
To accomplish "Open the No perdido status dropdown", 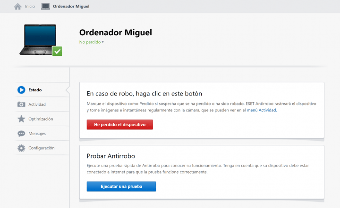I will pos(92,42).
